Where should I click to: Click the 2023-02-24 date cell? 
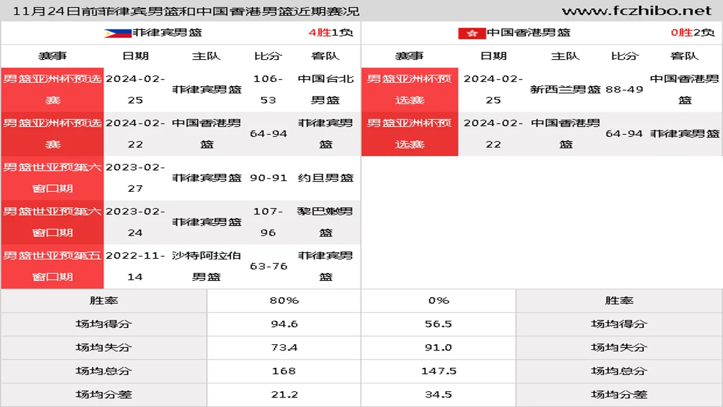pyautogui.click(x=136, y=222)
